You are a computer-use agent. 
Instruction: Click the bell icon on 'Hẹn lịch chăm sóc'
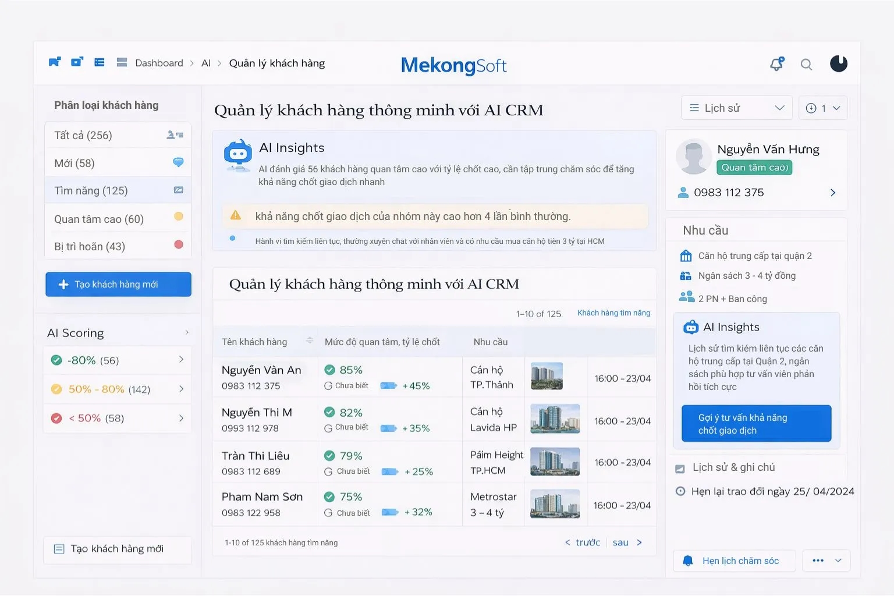tap(687, 560)
